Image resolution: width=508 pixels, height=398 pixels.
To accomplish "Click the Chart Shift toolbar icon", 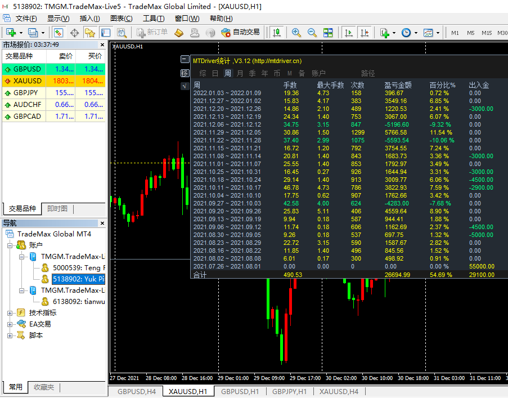I will [365, 33].
